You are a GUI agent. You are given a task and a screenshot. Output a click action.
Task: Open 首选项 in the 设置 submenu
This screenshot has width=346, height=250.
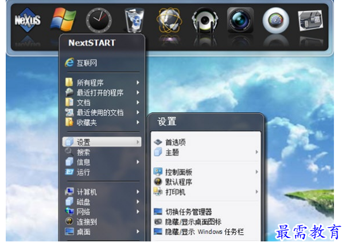[x=206, y=142]
